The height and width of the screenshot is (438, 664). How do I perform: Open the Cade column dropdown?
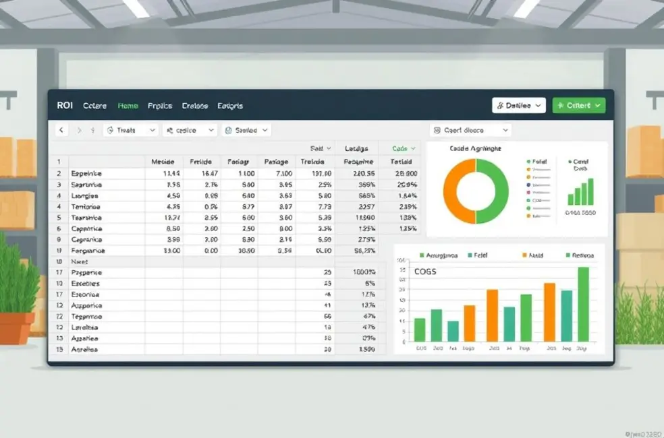click(413, 148)
